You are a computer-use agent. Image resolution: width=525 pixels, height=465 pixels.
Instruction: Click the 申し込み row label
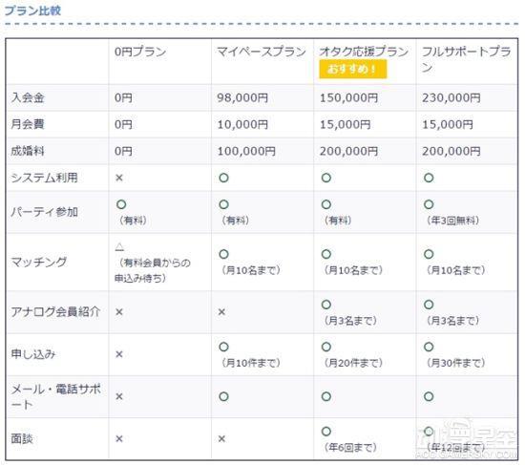(x=33, y=354)
